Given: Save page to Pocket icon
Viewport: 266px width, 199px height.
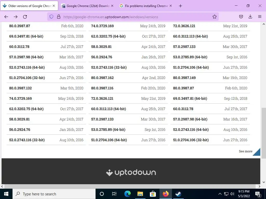Looking at the screenshot, I should click(x=241, y=17).
